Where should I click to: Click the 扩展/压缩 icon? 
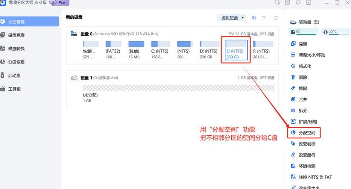coord(293,121)
